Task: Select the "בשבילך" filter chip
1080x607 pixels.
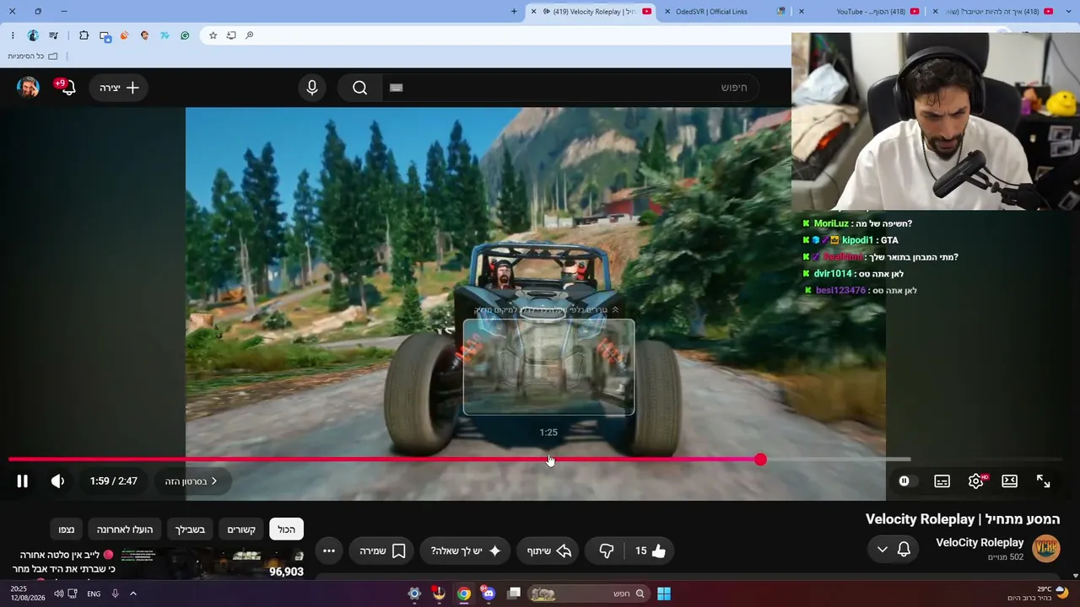Action: point(191,529)
